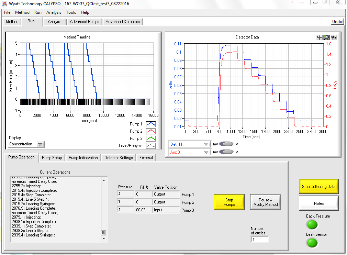
Task: Expand the Aux 3 channel dropdown
Action: 206,152
